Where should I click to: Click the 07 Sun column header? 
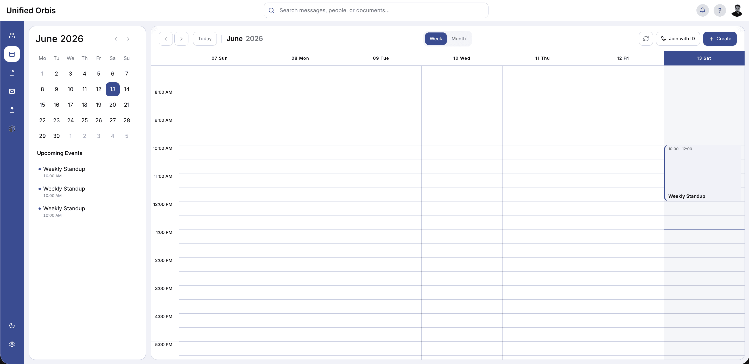[220, 58]
